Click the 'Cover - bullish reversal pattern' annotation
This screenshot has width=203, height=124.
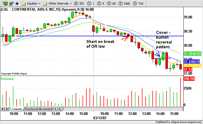click(x=164, y=40)
